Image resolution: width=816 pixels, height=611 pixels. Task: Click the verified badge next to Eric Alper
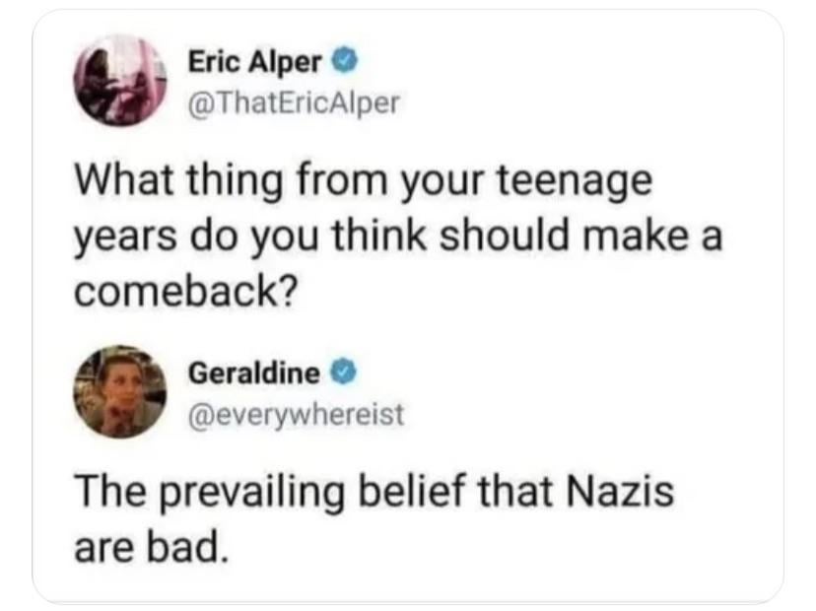coord(344,61)
